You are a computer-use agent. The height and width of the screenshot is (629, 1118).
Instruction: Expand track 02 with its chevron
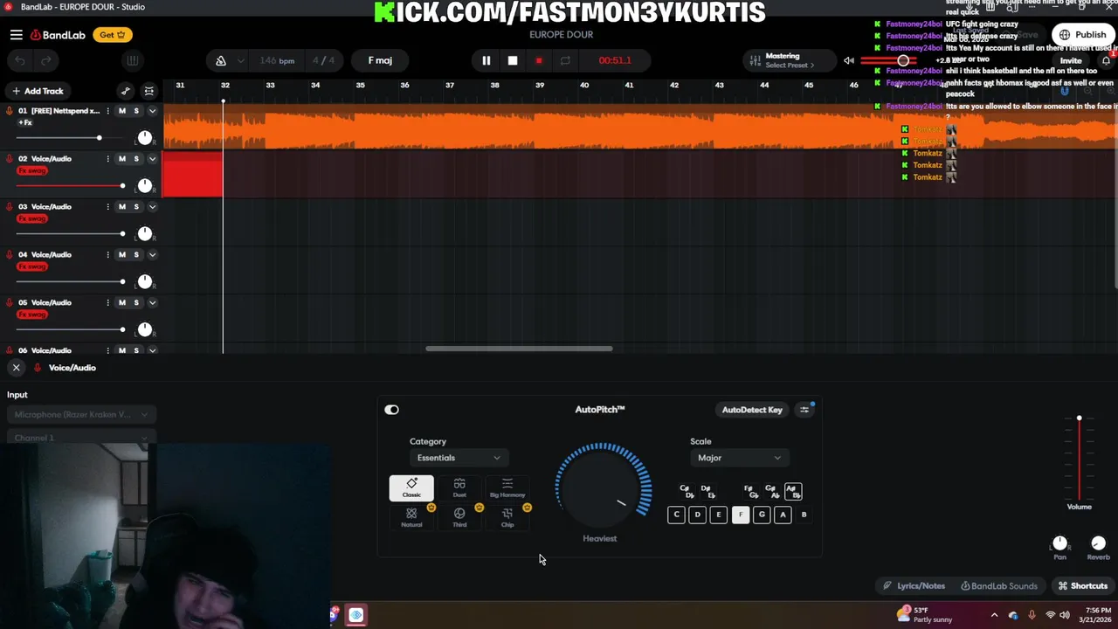click(x=152, y=159)
